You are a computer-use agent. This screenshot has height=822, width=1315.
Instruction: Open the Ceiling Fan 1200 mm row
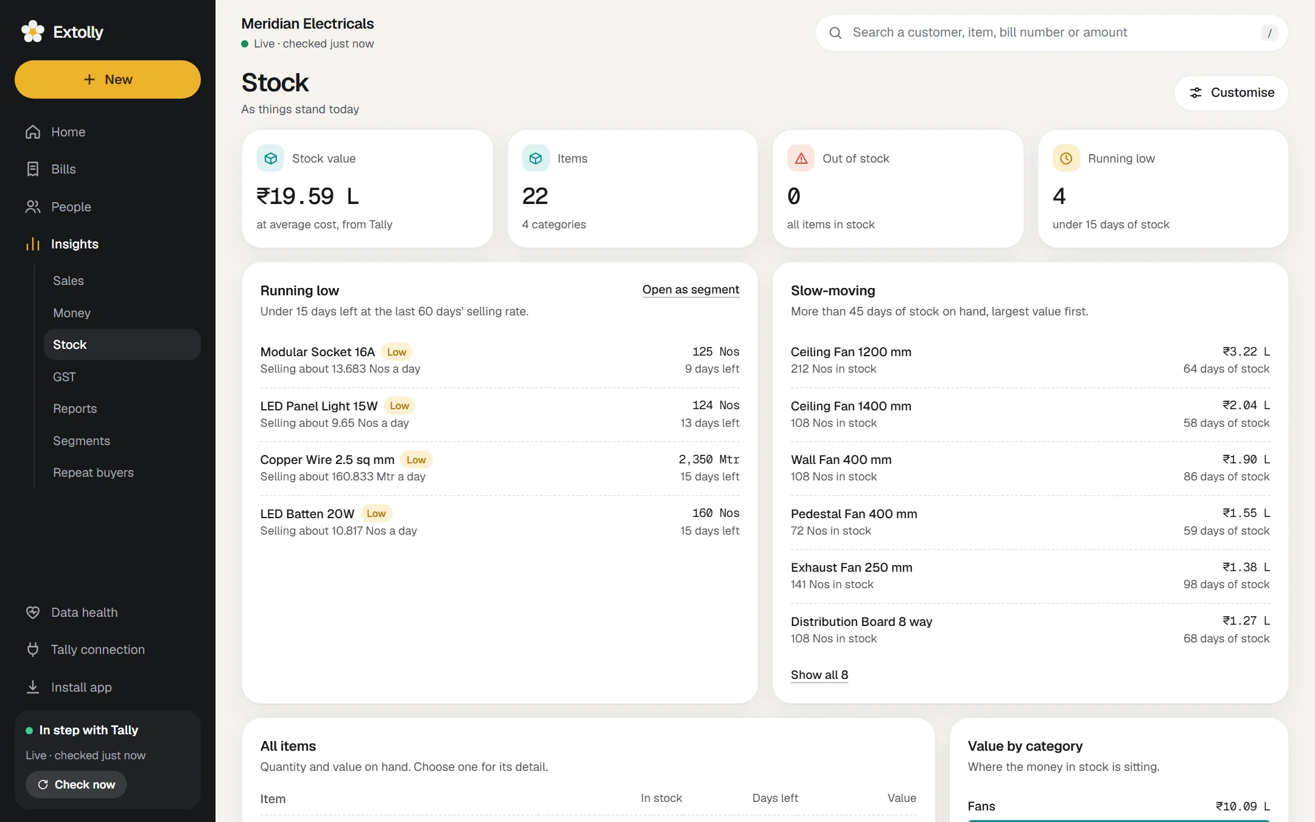(1030, 360)
